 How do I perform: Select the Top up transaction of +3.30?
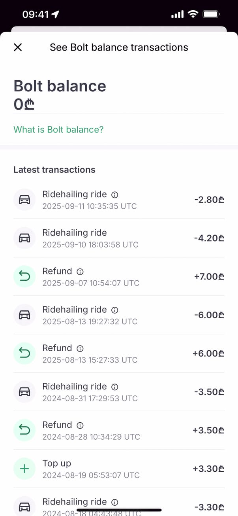click(118, 469)
